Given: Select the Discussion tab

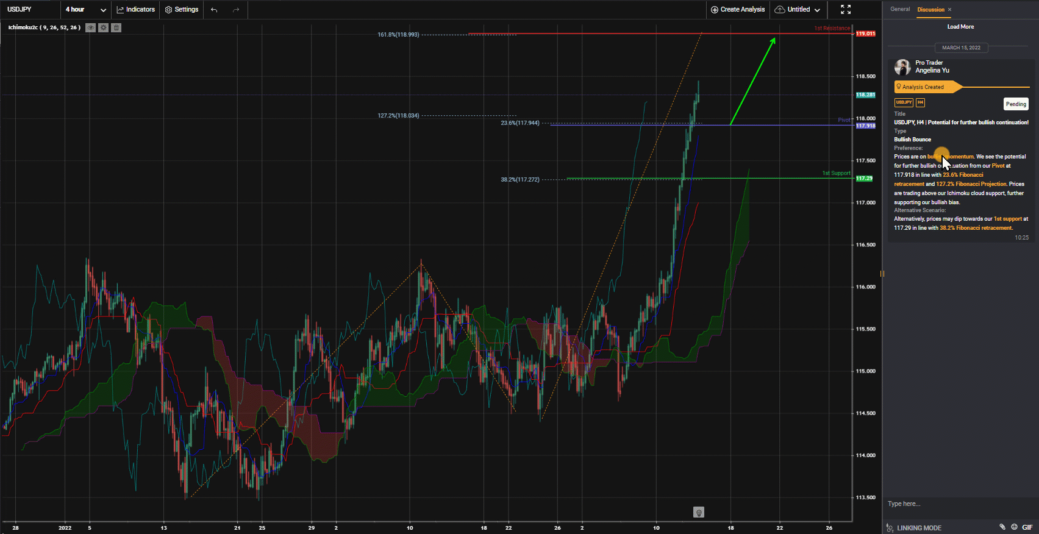Looking at the screenshot, I should point(930,9).
